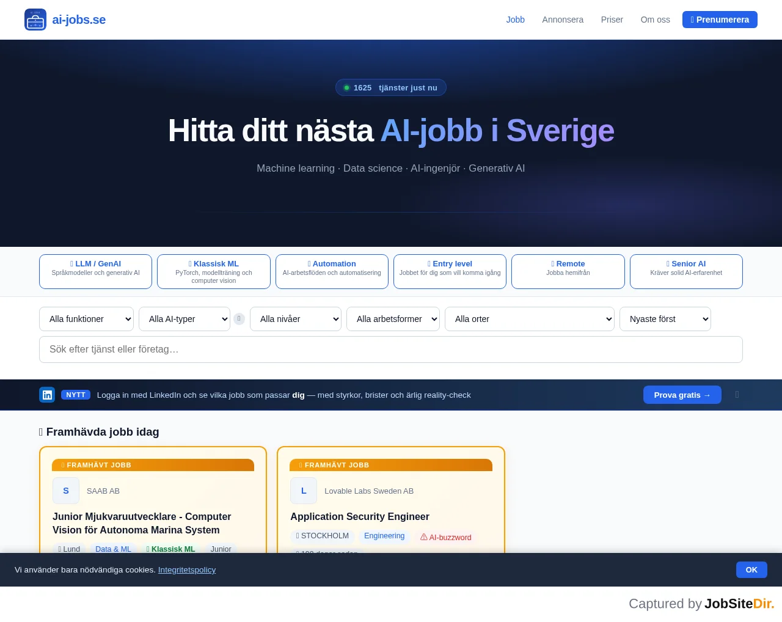Change sorting via Nyaste först dropdown
Viewport: 782px width, 622px height.
pyautogui.click(x=665, y=319)
